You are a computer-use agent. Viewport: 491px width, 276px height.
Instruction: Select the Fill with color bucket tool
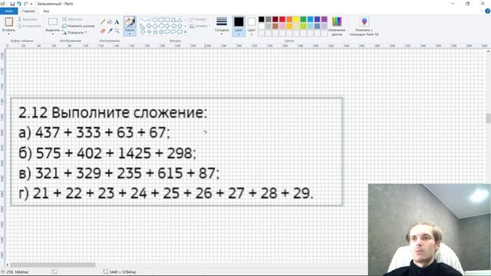pos(110,22)
